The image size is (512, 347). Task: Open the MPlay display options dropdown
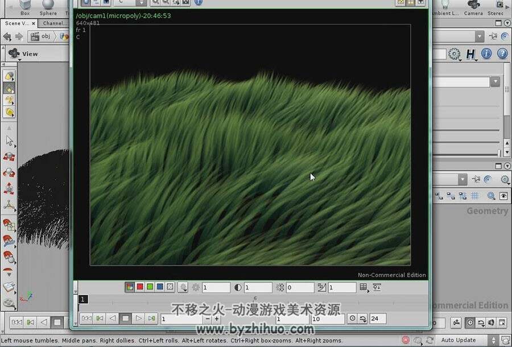tap(183, 287)
